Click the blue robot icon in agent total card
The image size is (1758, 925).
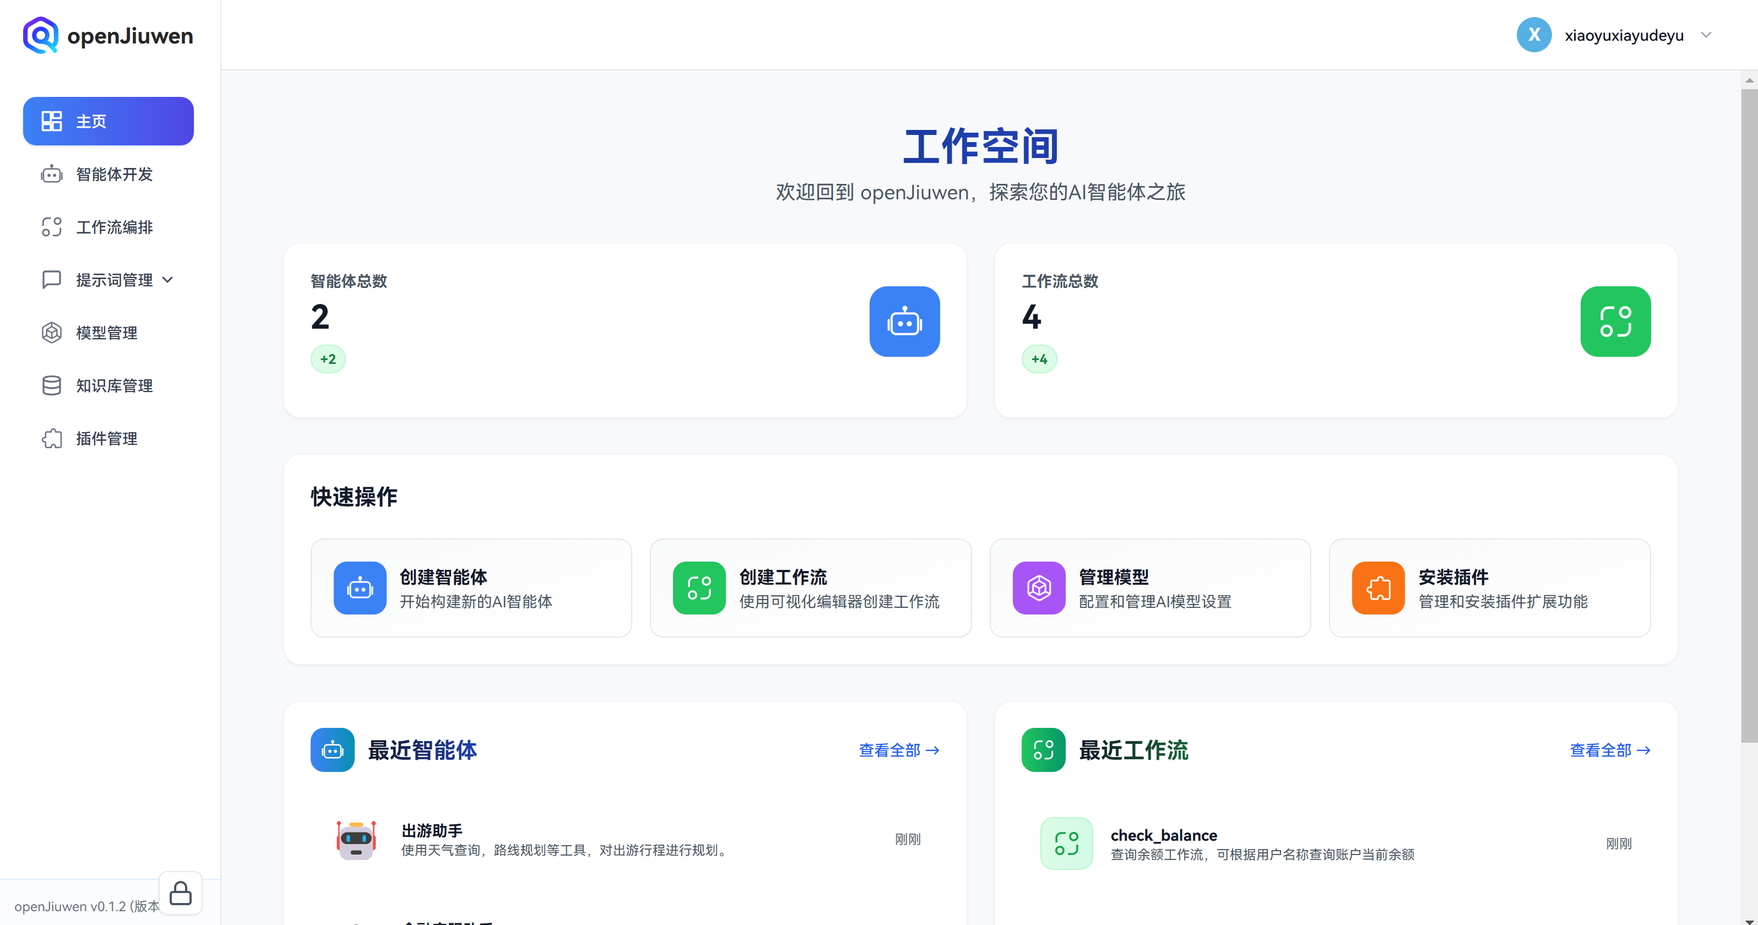904,322
